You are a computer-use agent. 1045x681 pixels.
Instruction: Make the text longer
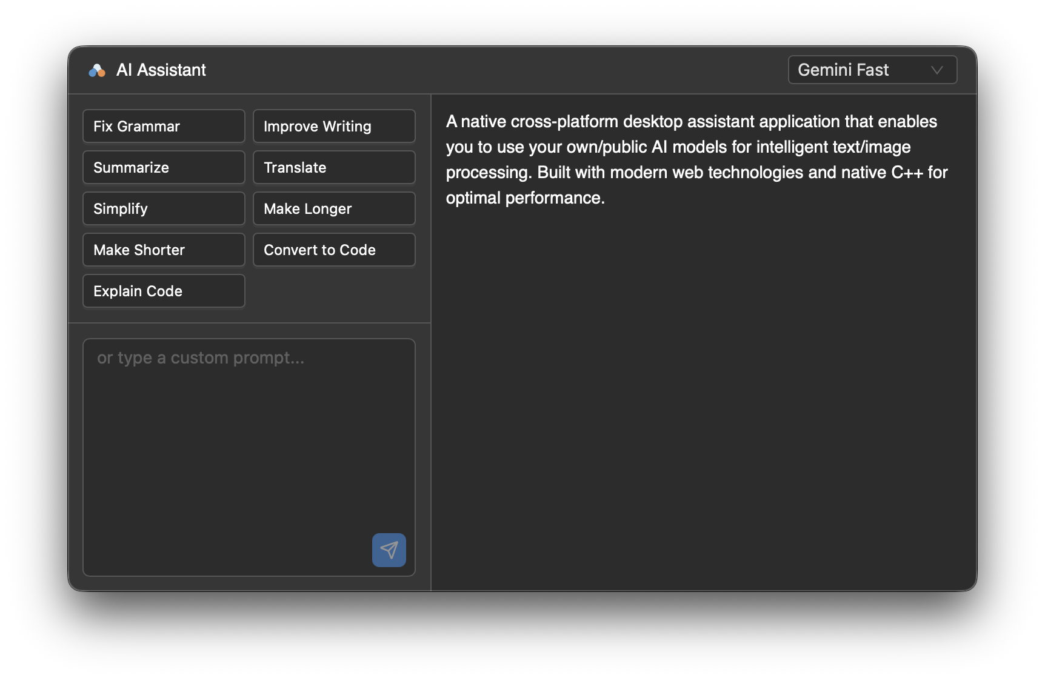point(334,208)
